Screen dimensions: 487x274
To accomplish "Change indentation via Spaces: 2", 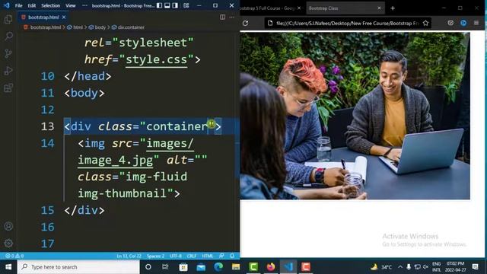I will tap(155, 256).
